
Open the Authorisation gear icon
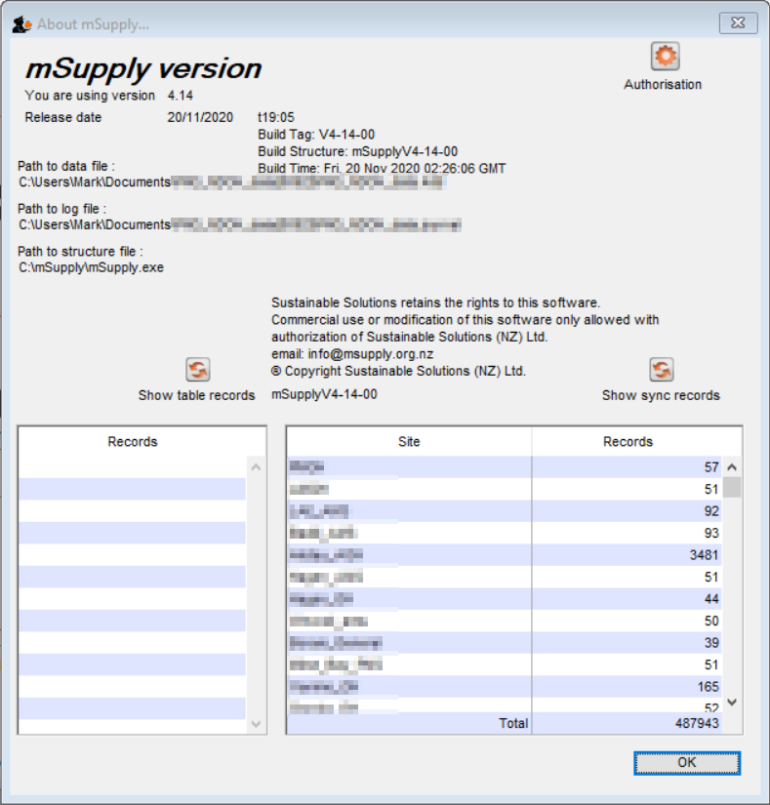(665, 57)
